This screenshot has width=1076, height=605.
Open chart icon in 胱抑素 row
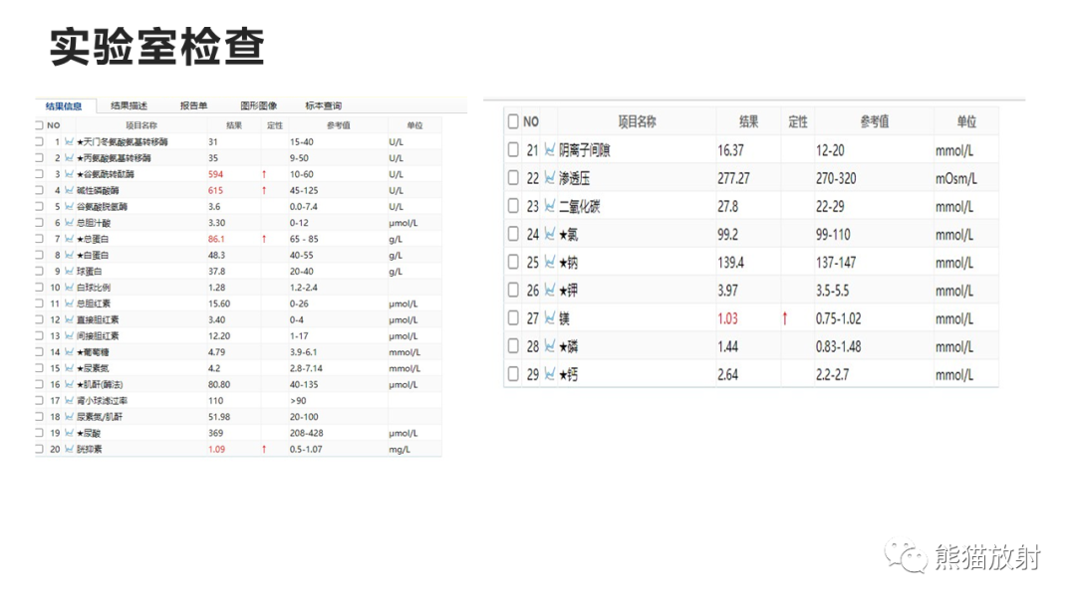[70, 450]
